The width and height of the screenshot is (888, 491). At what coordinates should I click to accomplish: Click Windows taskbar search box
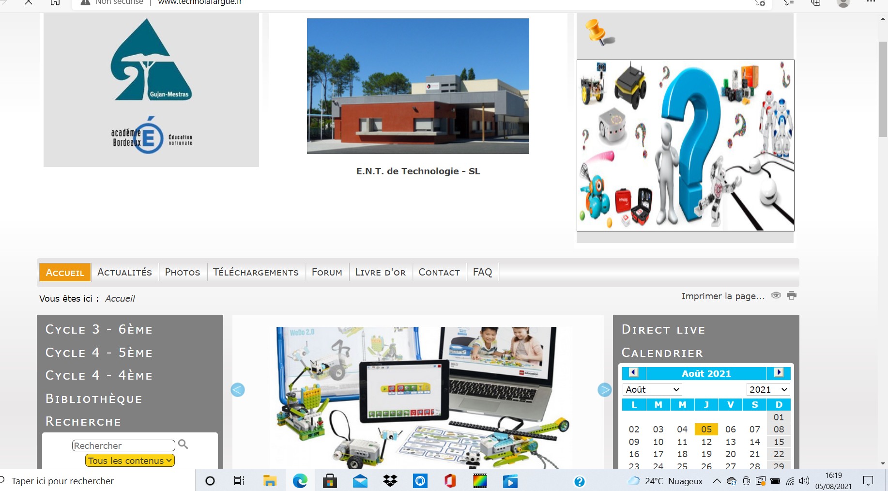[x=97, y=481]
